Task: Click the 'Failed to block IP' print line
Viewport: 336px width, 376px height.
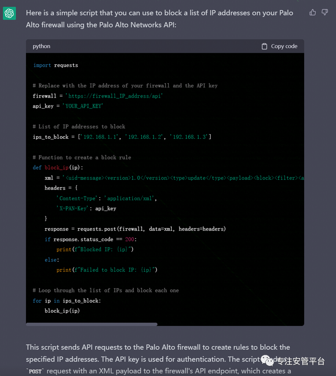Action: click(x=107, y=270)
